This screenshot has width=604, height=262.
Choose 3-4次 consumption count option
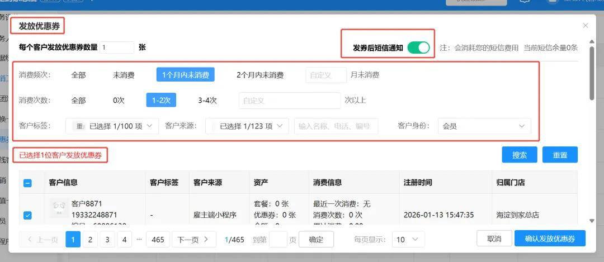pos(207,101)
